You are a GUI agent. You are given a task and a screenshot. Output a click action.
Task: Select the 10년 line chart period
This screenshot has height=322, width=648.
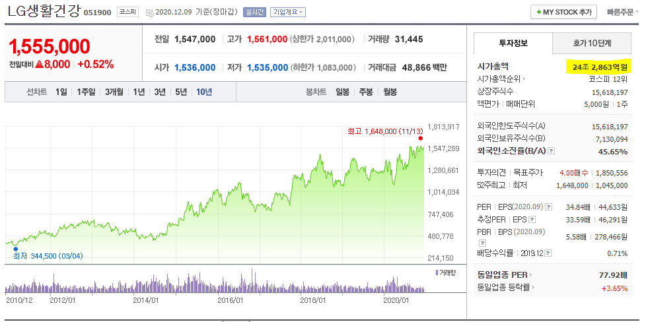[x=204, y=92]
